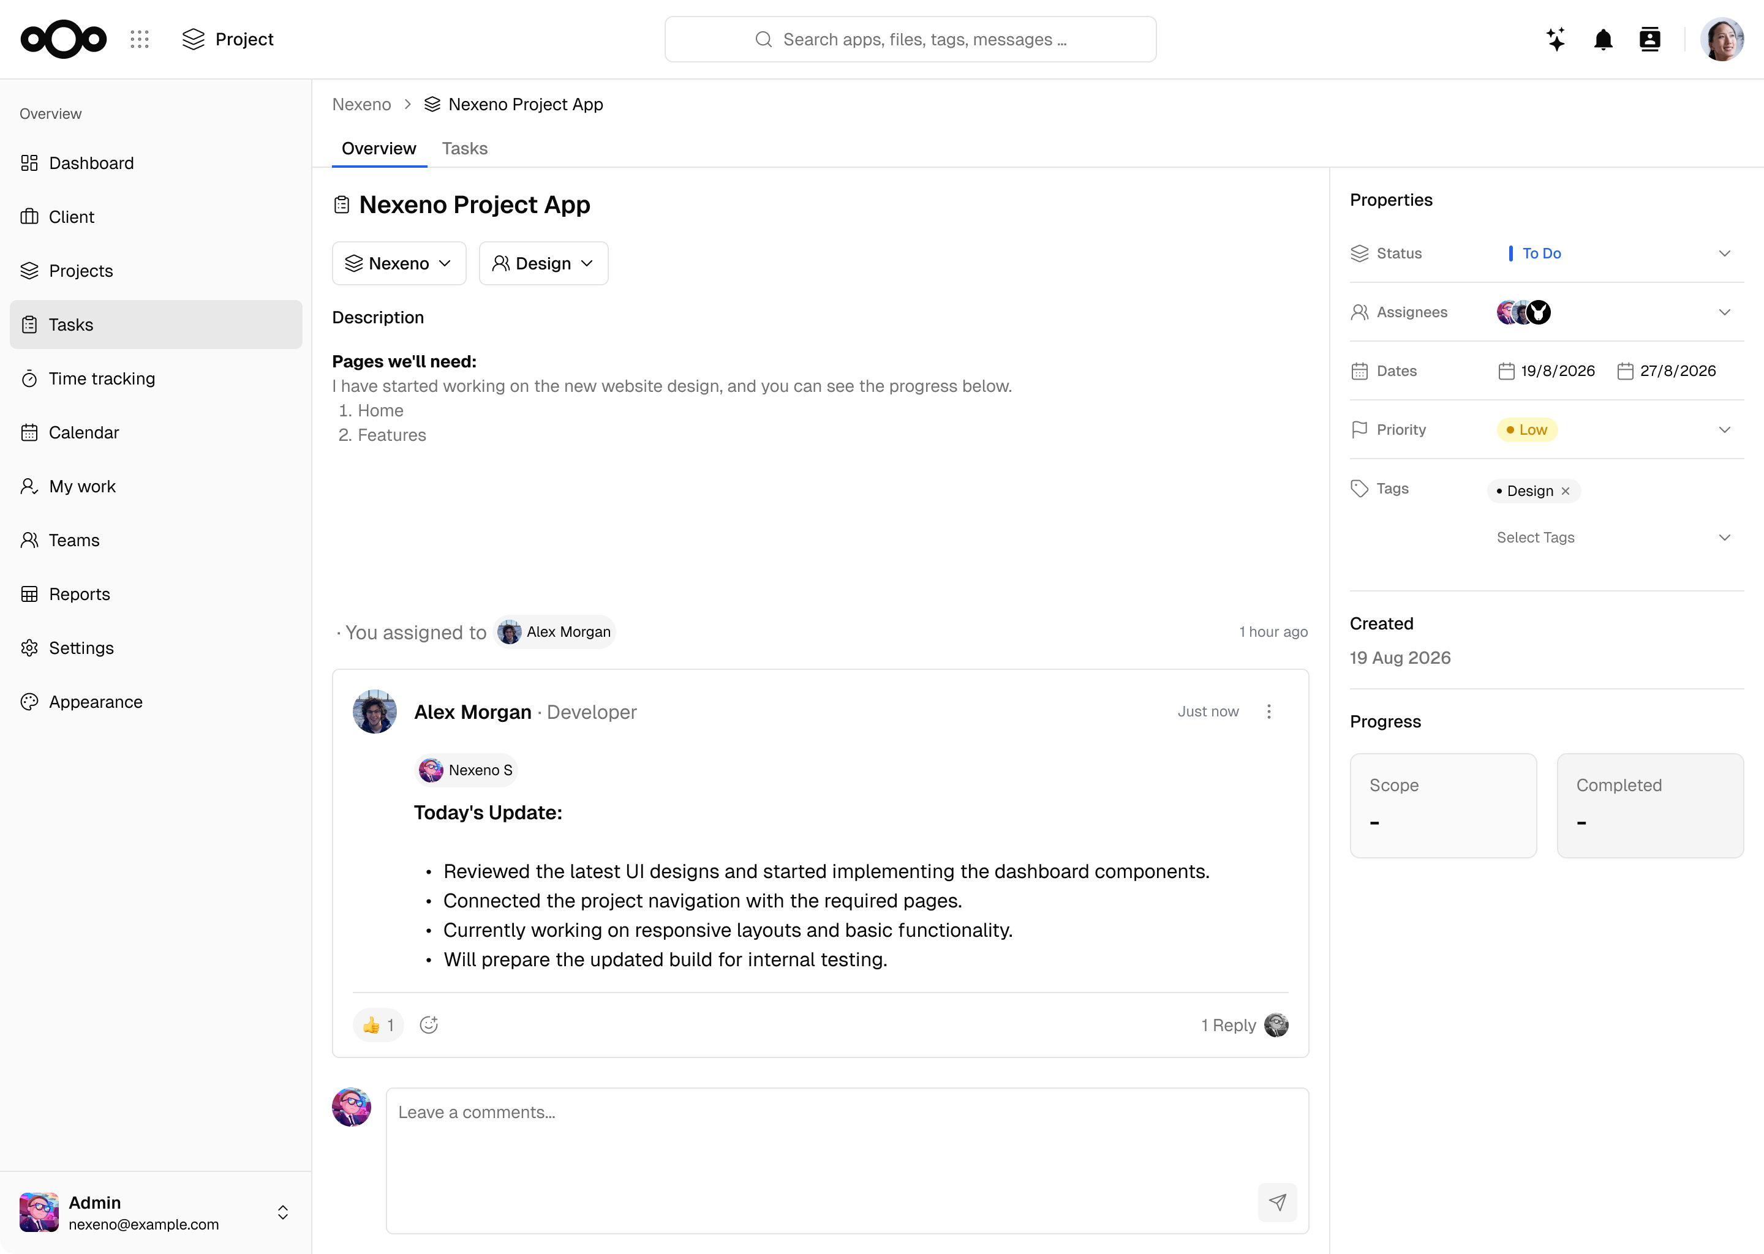Click the Dates calendar icon
The image size is (1764, 1254).
click(x=1359, y=370)
